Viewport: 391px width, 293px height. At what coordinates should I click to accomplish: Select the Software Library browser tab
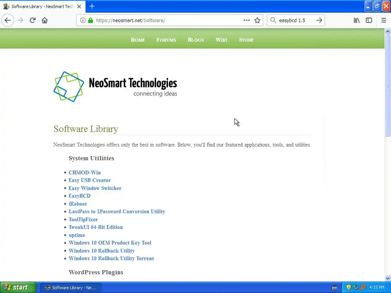coord(43,6)
